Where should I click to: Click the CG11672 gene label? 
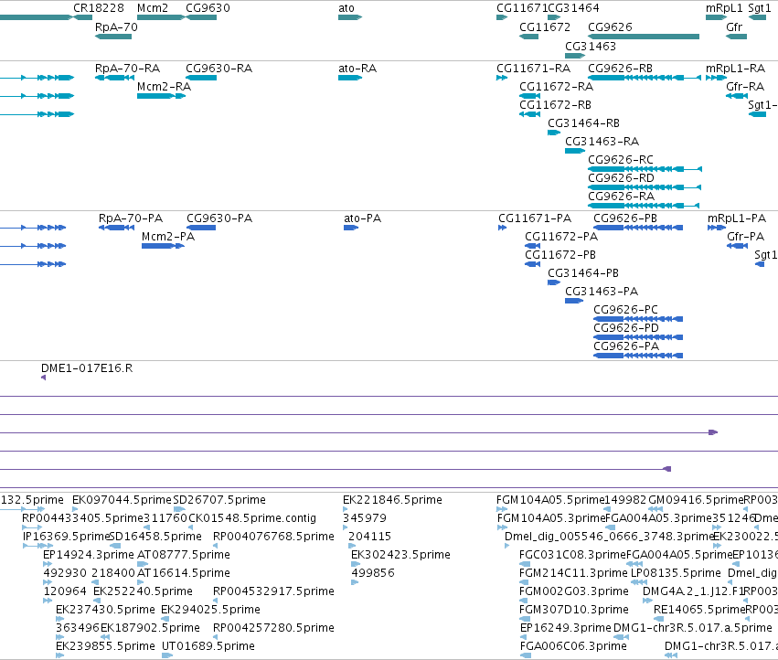click(x=545, y=27)
